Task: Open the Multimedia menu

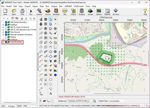Action: tap(79, 6)
